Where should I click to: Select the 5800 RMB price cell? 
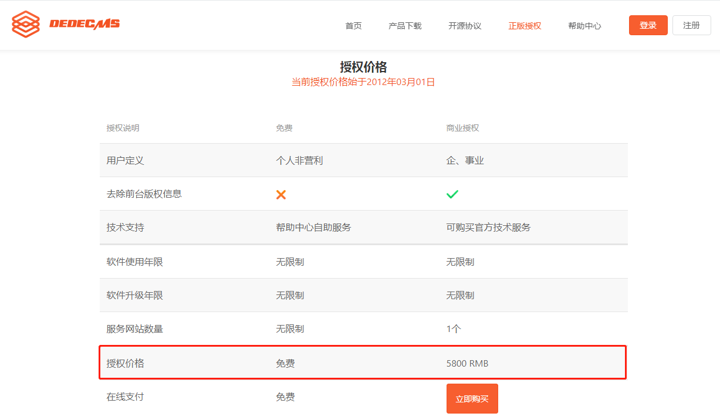467,364
